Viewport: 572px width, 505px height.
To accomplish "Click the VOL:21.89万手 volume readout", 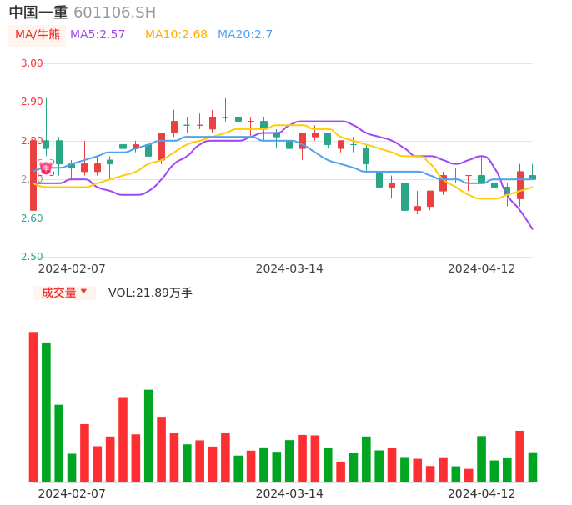I will [x=150, y=292].
